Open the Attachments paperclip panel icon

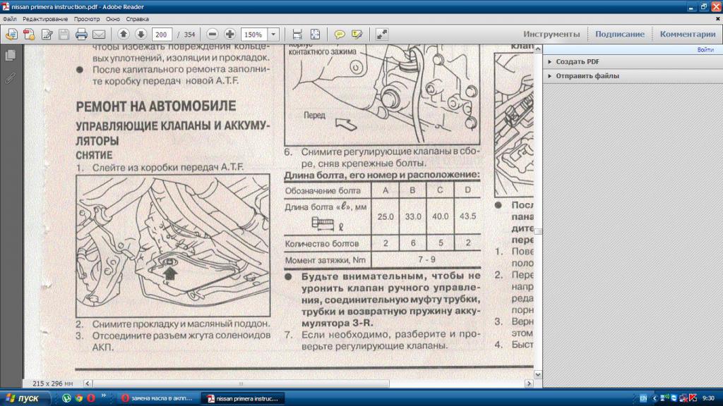[10, 78]
